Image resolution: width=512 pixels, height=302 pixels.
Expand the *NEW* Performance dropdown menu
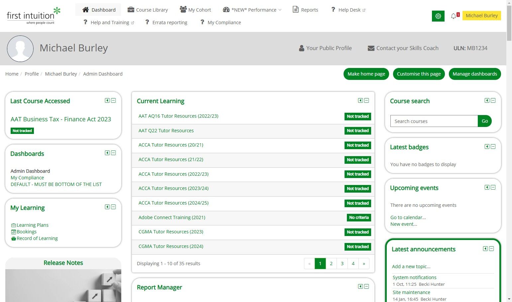click(252, 10)
